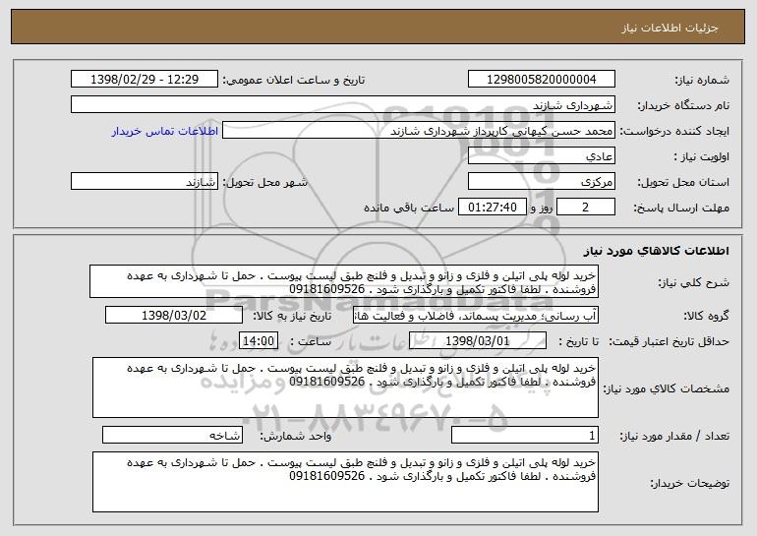Open the اطلاعات تماس خریدار link
The height and width of the screenshot is (536, 757).
(x=165, y=131)
